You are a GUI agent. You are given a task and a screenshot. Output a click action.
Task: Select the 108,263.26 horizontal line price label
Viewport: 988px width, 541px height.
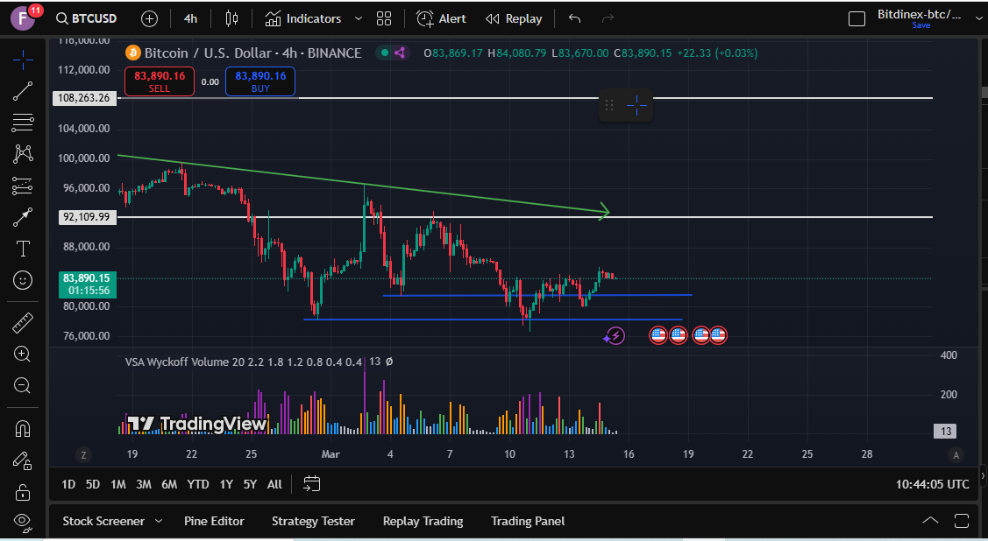point(86,98)
